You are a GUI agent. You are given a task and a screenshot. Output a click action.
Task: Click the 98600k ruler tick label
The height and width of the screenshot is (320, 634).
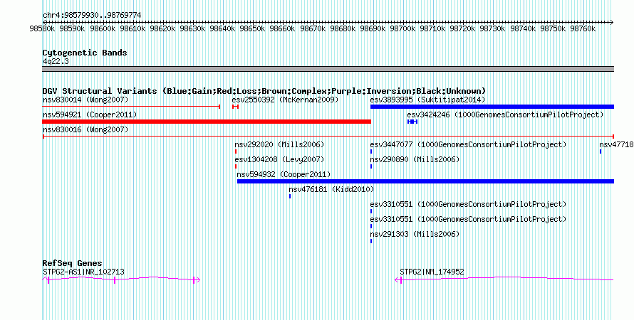coord(103,28)
